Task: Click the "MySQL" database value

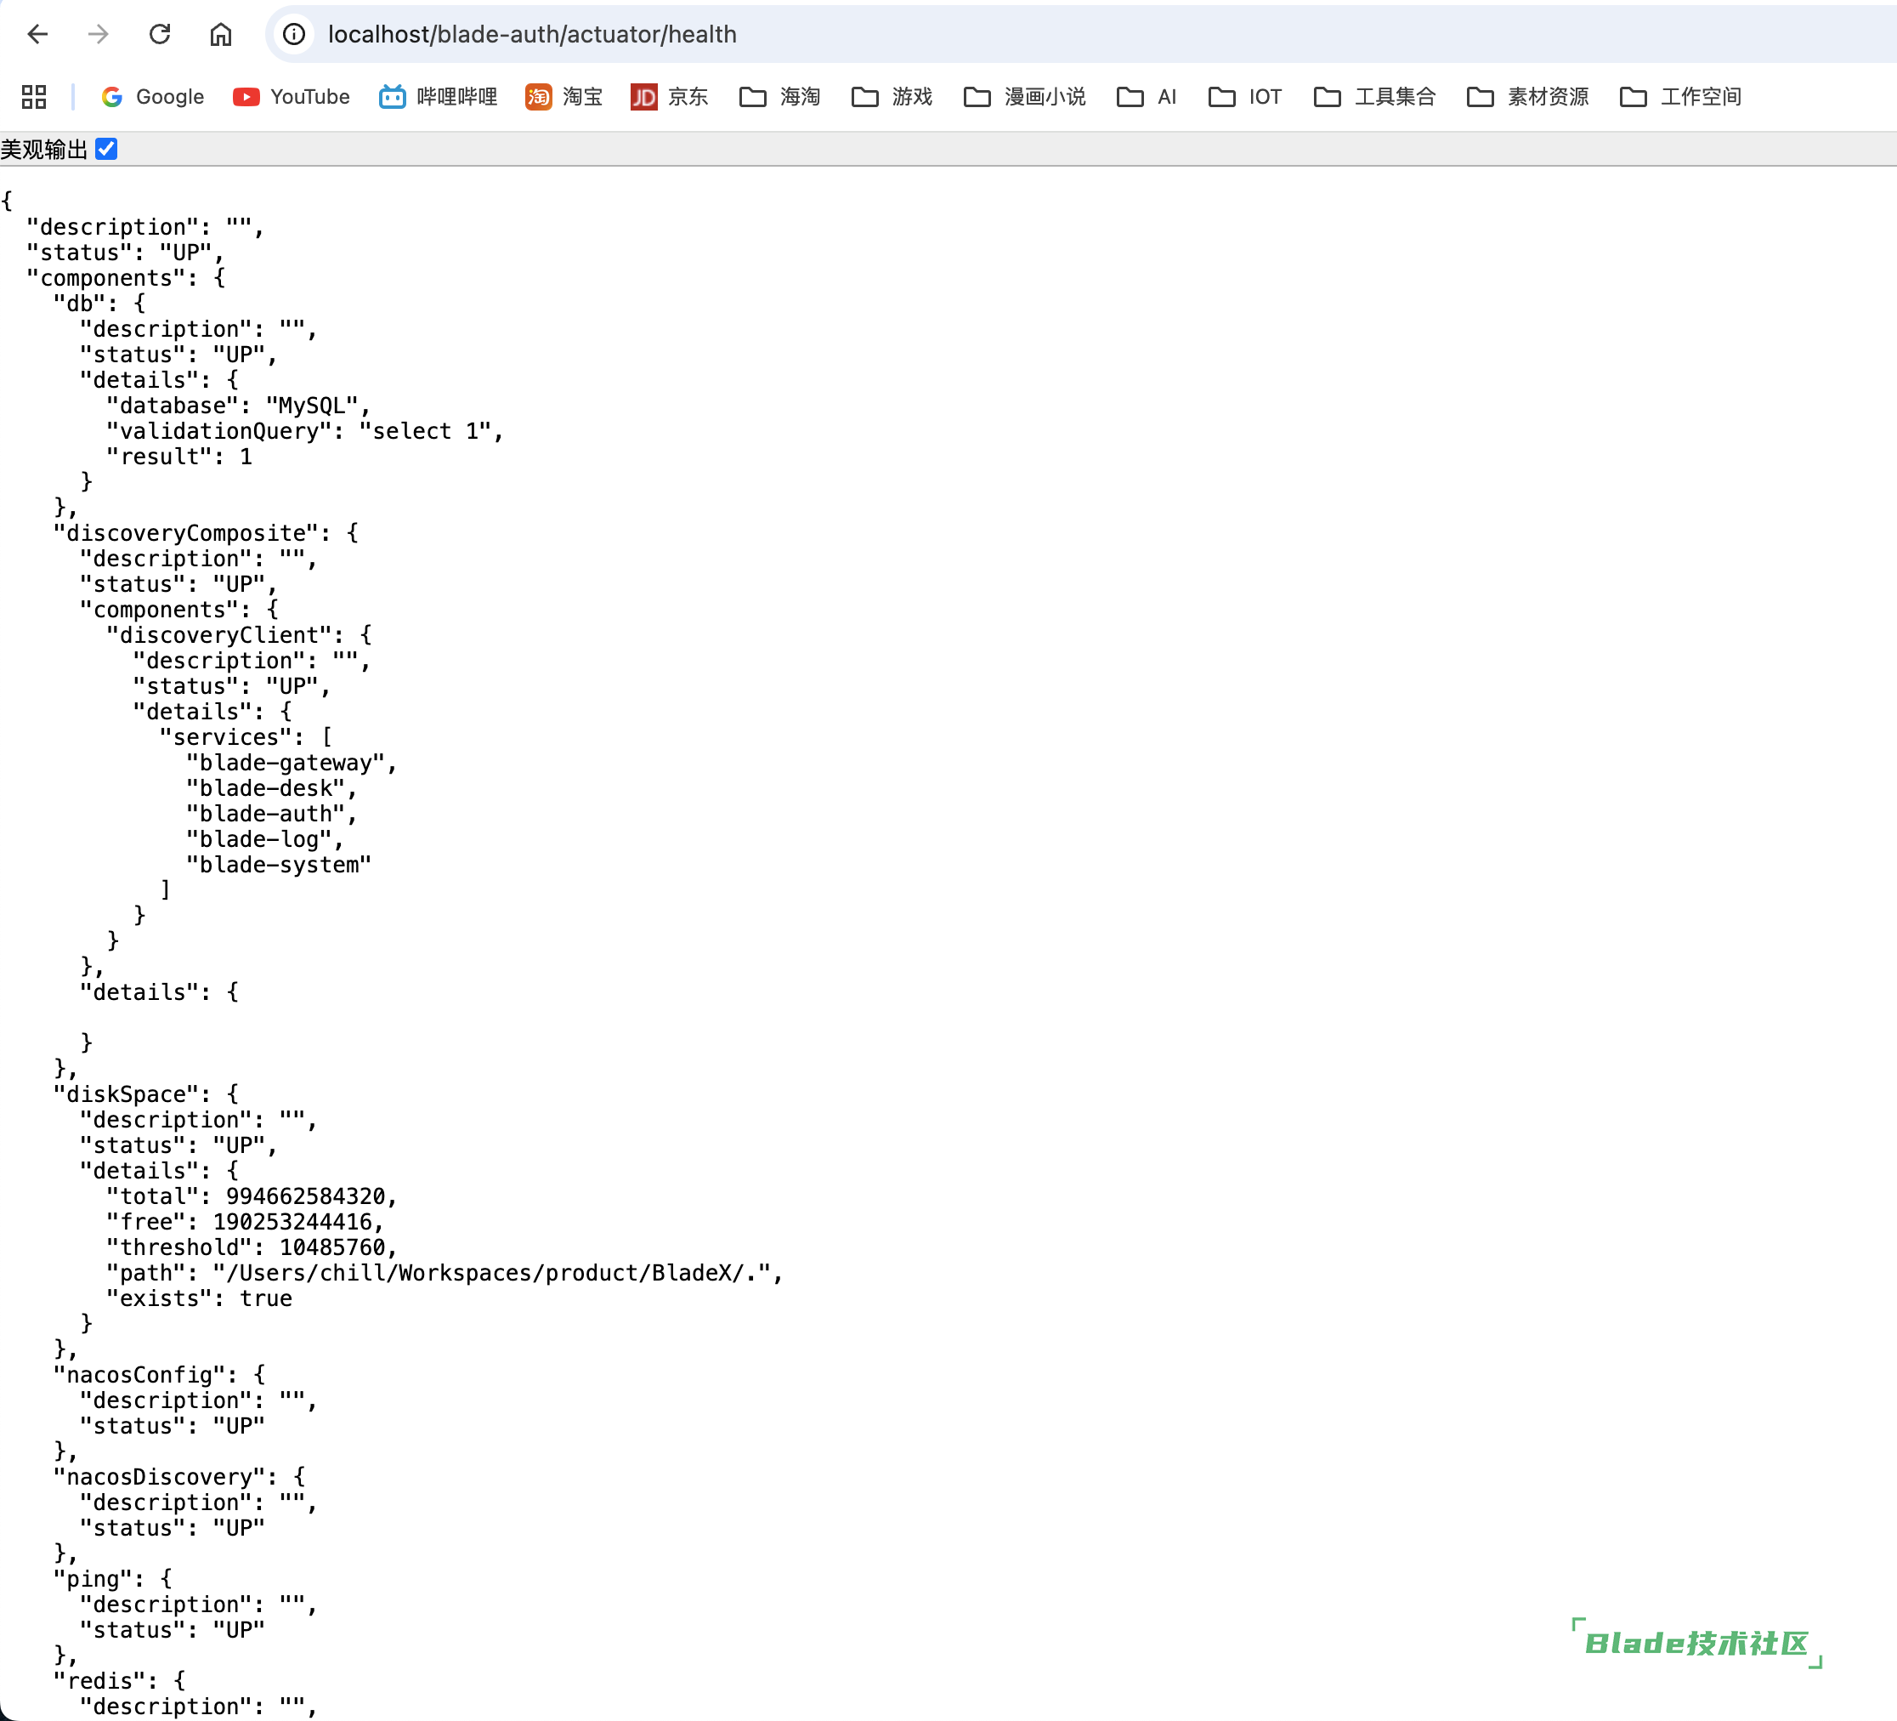Action: (313, 406)
